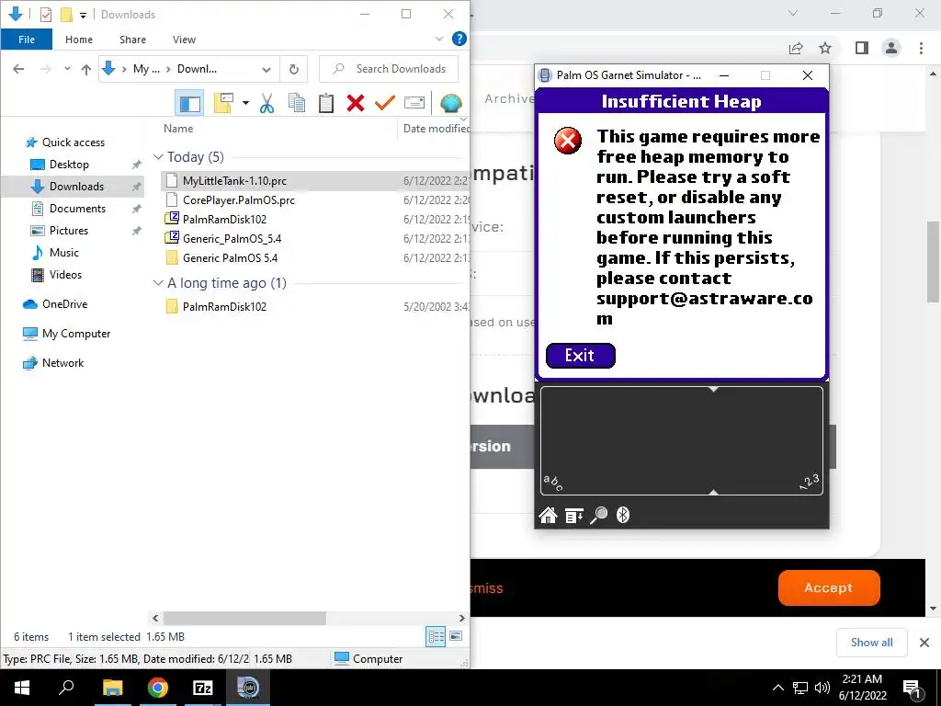This screenshot has width=941, height=706.
Task: Switch to large thumbnails view icon
Action: (456, 636)
